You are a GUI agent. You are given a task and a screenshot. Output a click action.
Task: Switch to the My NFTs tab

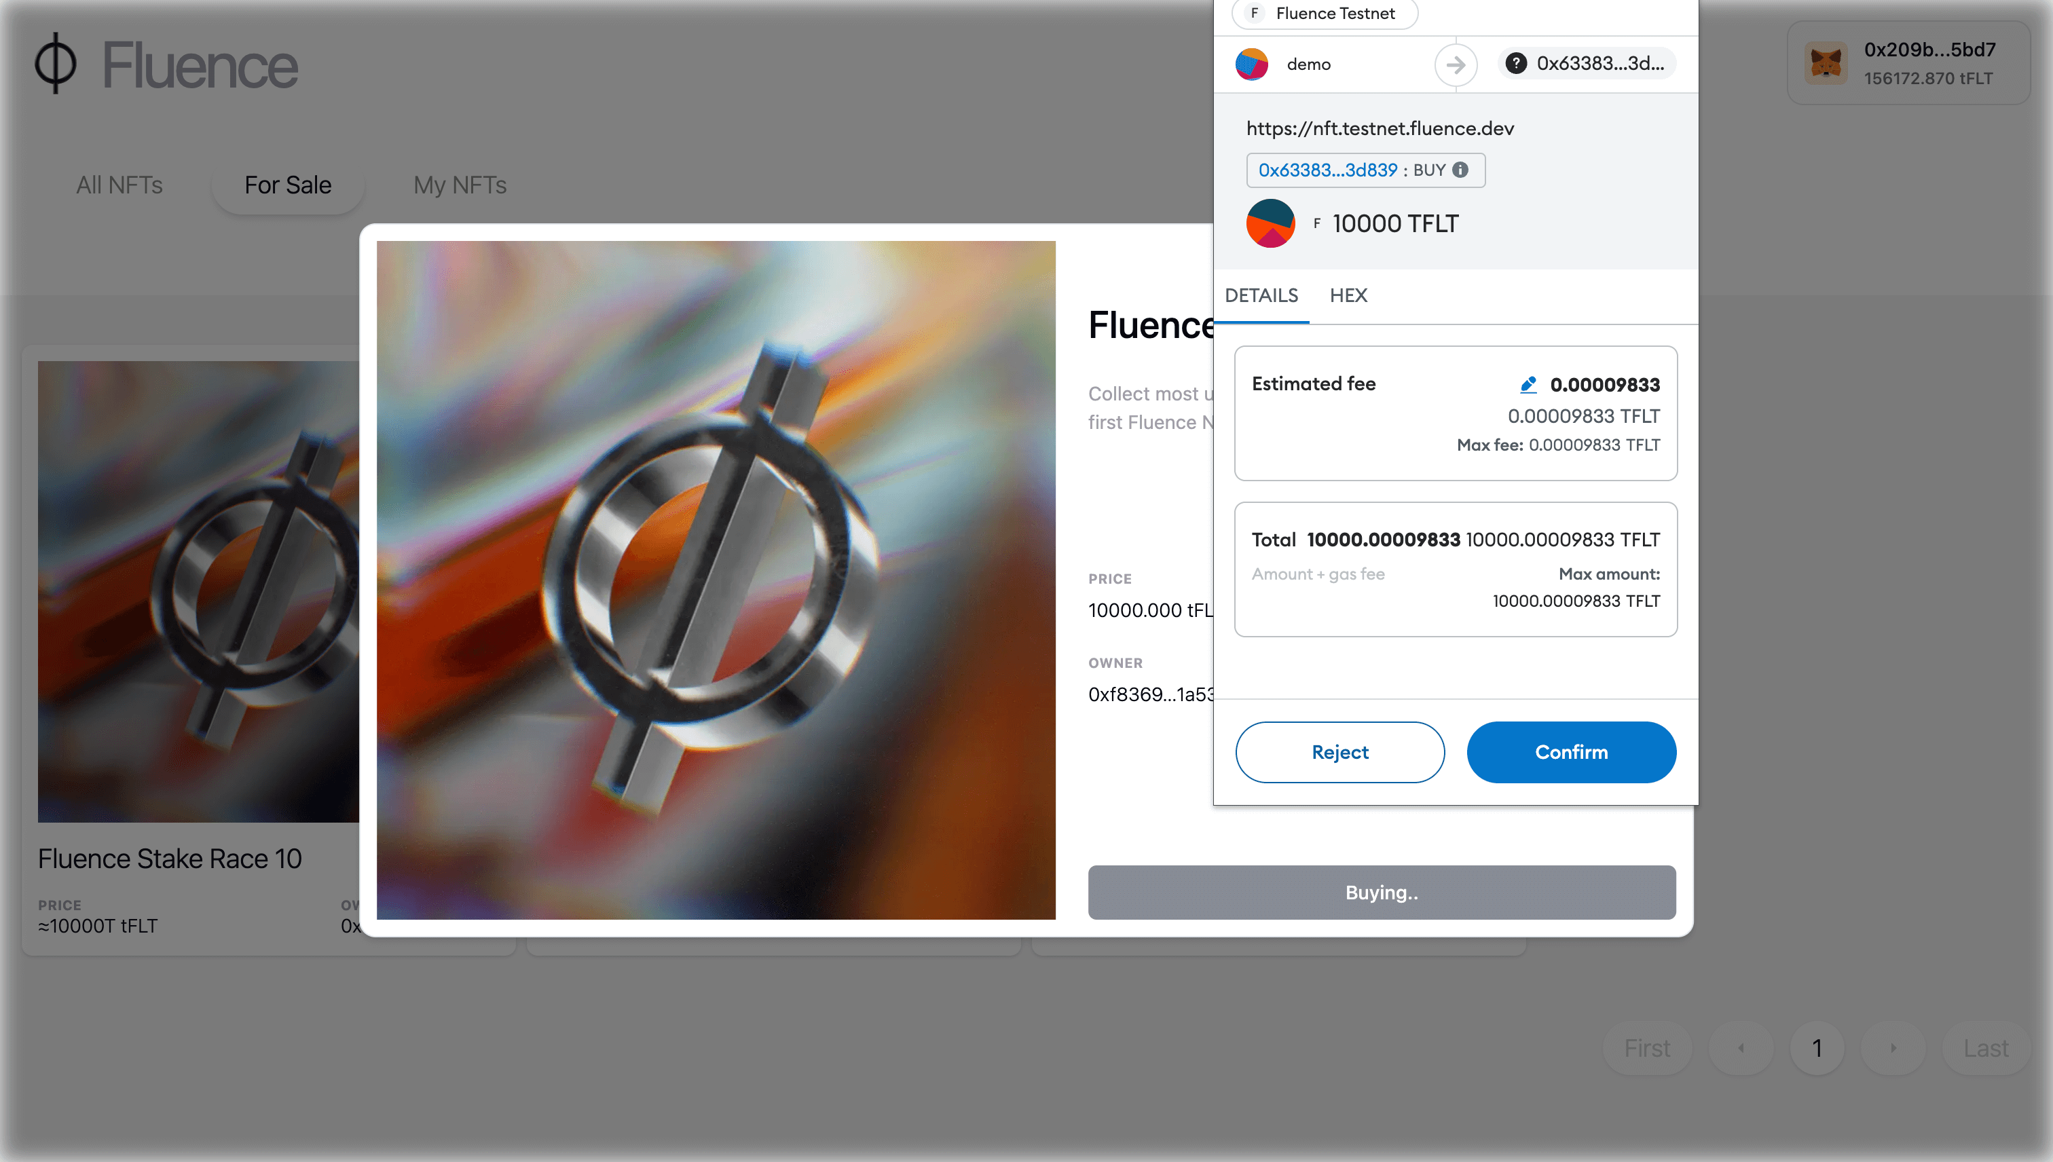(460, 185)
